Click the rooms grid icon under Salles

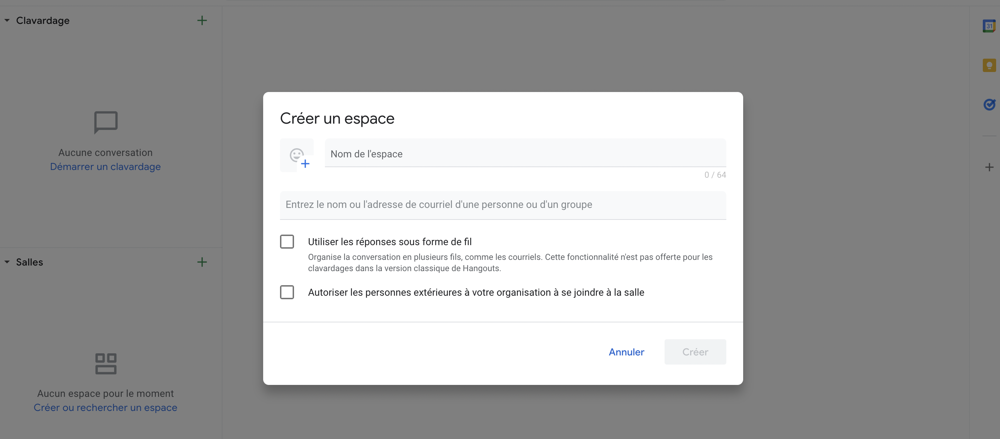(106, 363)
